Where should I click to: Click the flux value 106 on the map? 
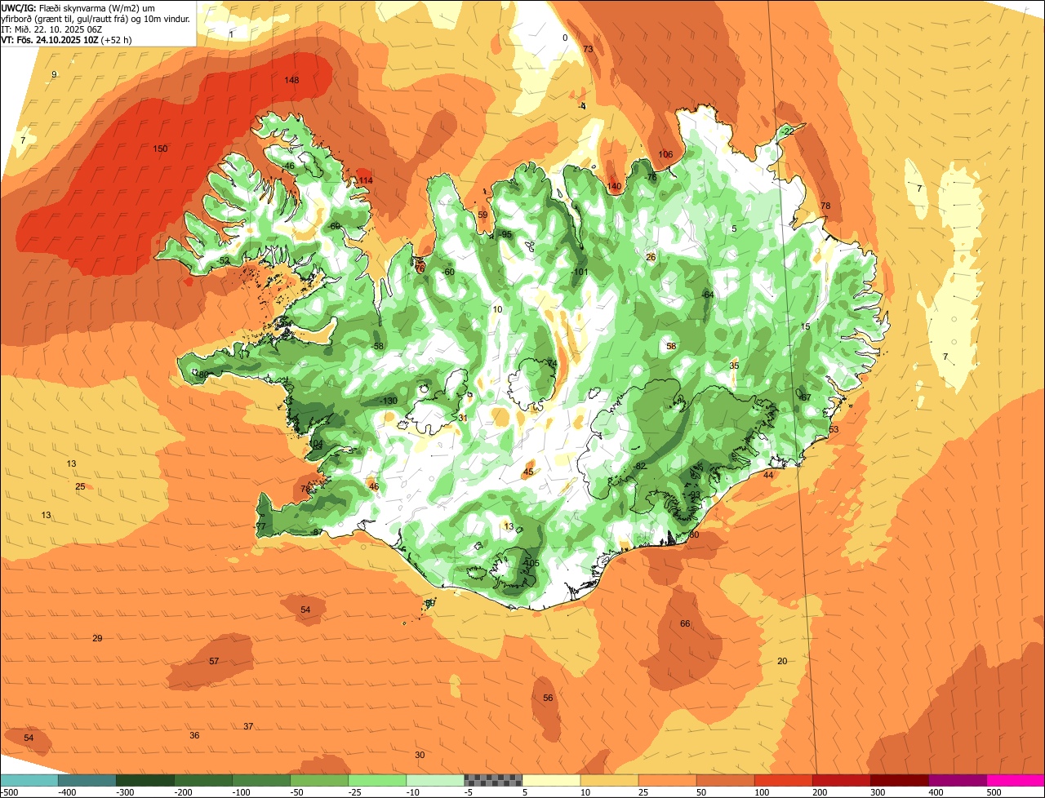(x=666, y=154)
